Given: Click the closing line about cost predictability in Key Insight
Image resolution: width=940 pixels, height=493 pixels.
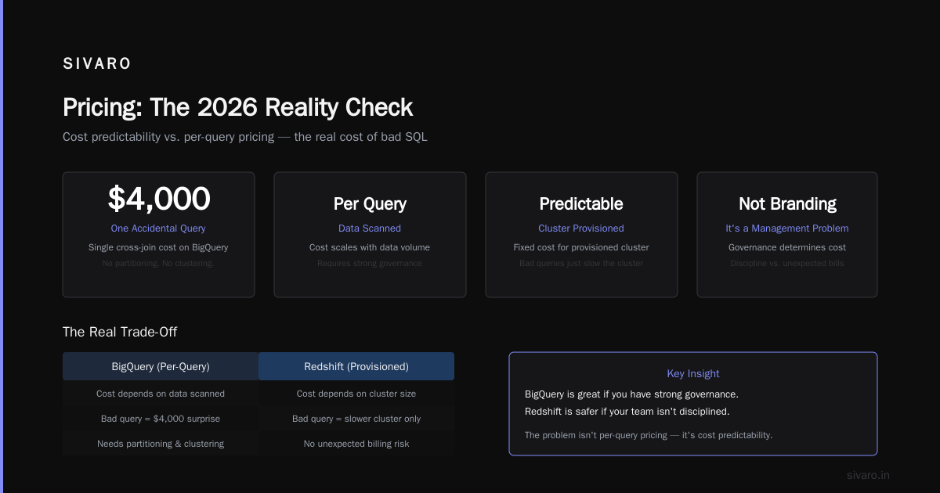Looking at the screenshot, I should (x=649, y=435).
